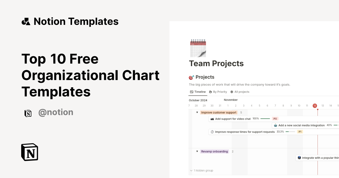Click the By Priority fire icon
The height and width of the screenshot is (178, 339).
point(210,92)
